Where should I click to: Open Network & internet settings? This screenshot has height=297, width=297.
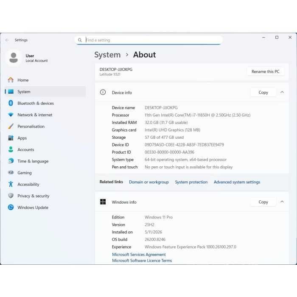(x=45, y=115)
